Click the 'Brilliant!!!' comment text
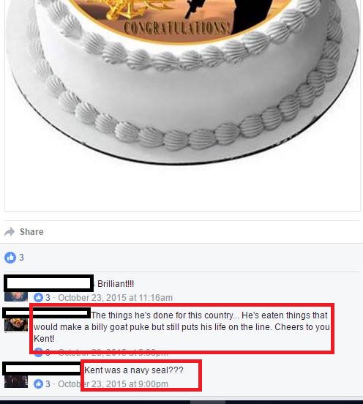The height and width of the screenshot is (404, 363). click(x=116, y=284)
